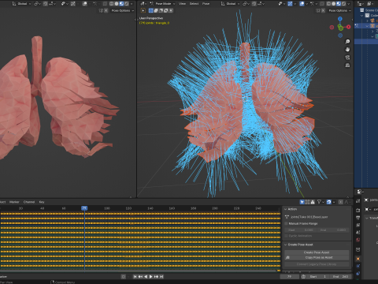The width and height of the screenshot is (378, 284).
Task: Toggle overlays in the right viewport
Action: 302,4
